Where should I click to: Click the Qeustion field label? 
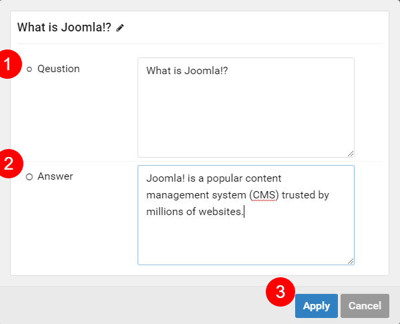58,69
